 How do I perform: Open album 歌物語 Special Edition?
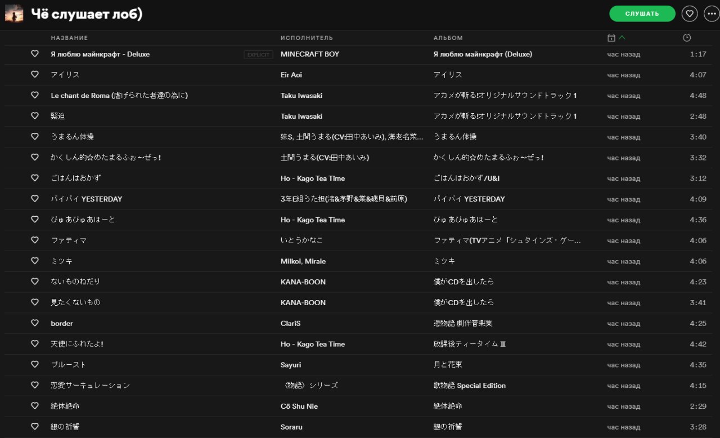click(x=470, y=386)
